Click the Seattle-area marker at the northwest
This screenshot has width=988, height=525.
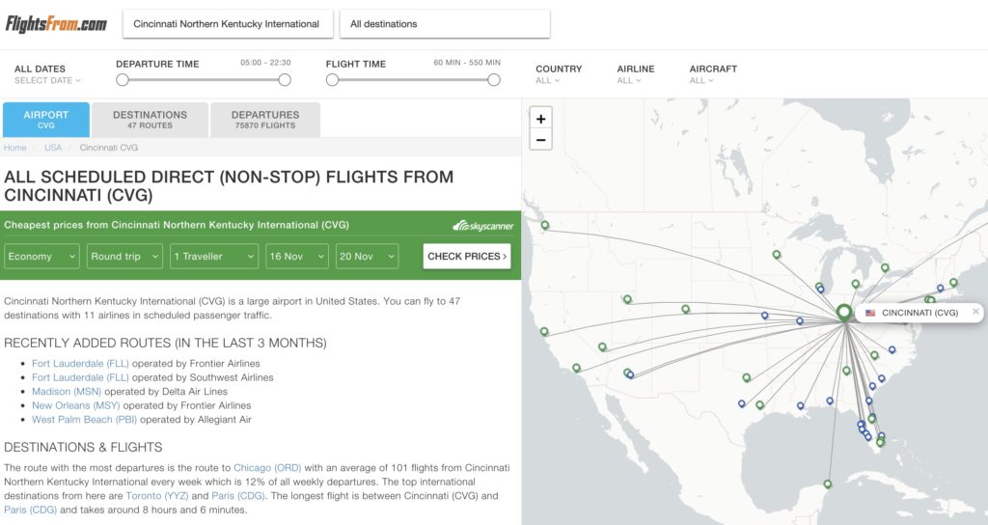545,225
